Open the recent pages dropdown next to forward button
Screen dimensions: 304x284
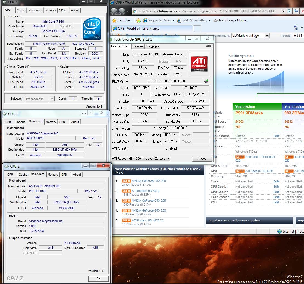pyautogui.click(x=128, y=11)
